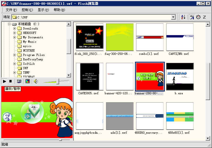Open the 帮助(H) menu
This screenshot has width=212, height=148.
tap(59, 10)
